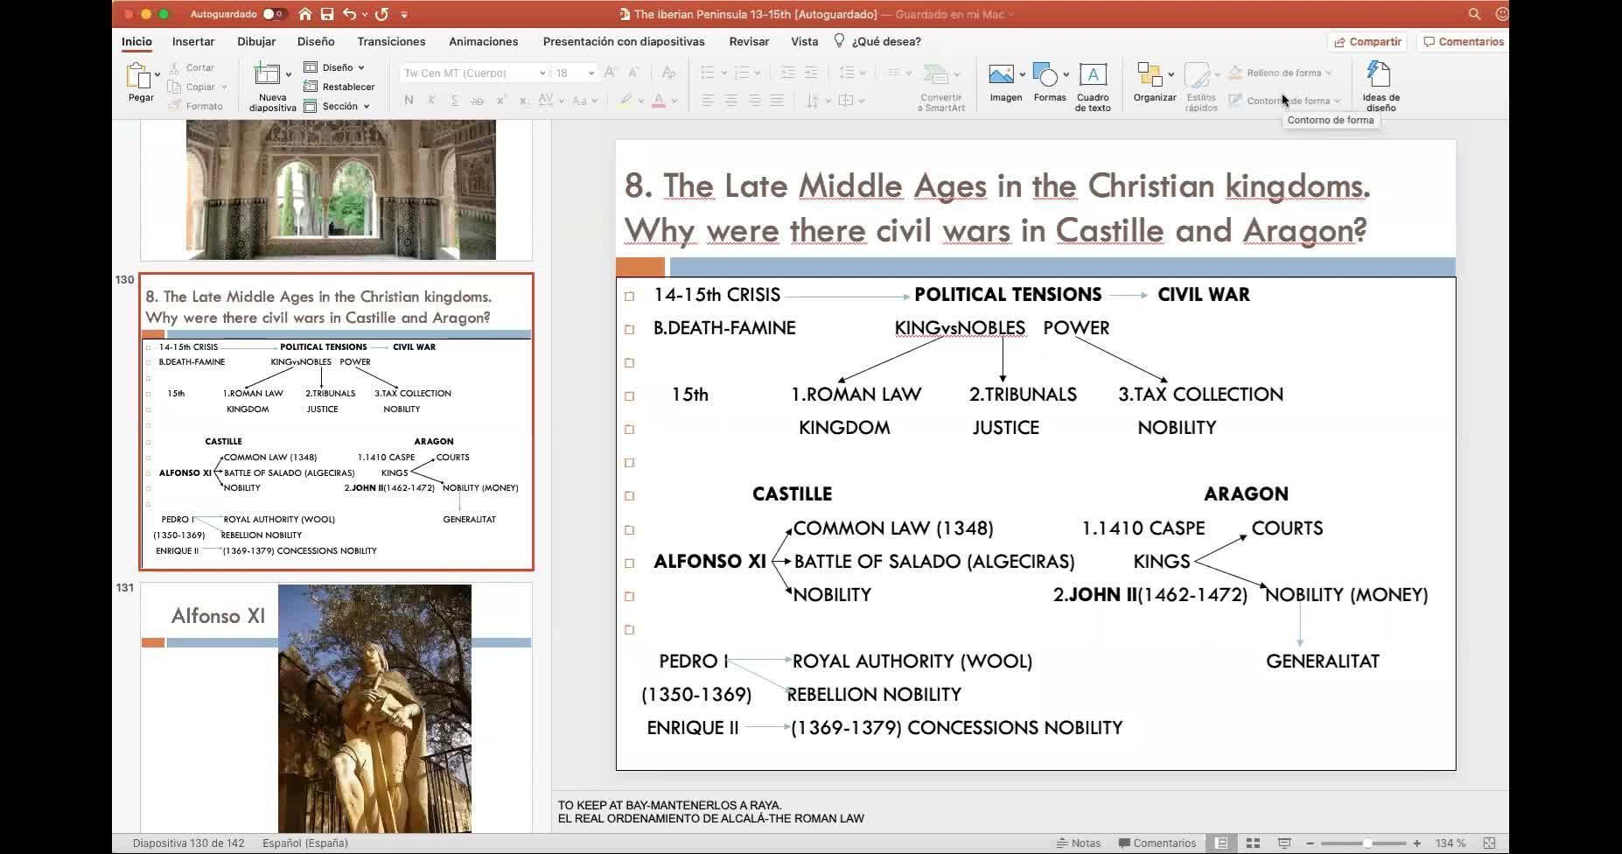The width and height of the screenshot is (1622, 854).
Task: Click the Imagen insert picture icon
Action: click(x=1003, y=75)
